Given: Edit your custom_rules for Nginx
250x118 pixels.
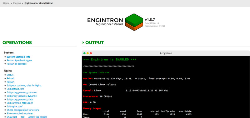Looking at the screenshot, I should [24, 85].
